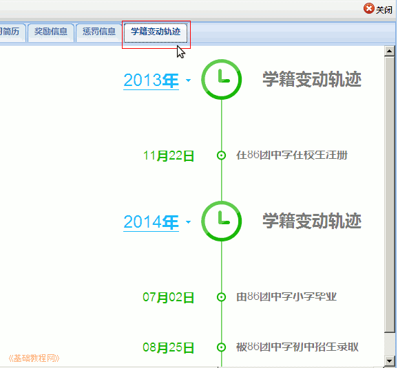Select the 08月25日 timeline node marker
Image resolution: width=398 pixels, height=368 pixels.
(221, 347)
